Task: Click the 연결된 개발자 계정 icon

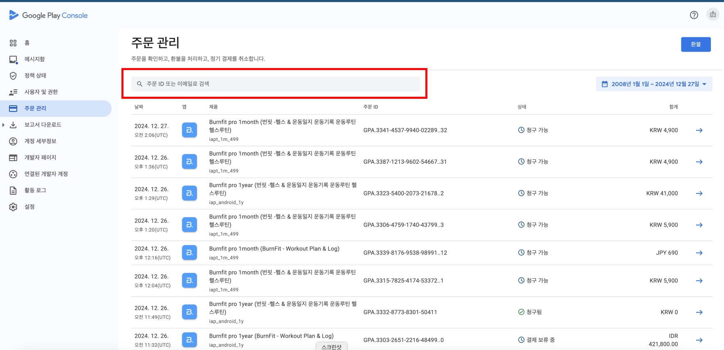Action: [x=13, y=174]
